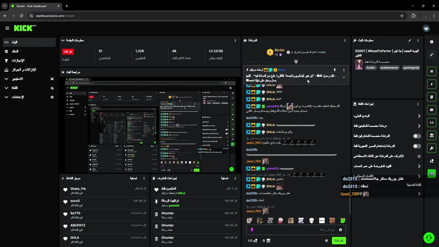The height and width of the screenshot is (247, 439).
Task: Open the account avatar menu
Action: (426, 28)
